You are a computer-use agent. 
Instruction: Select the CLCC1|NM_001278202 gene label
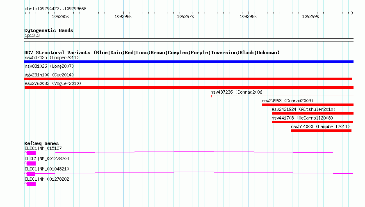pos(47,179)
